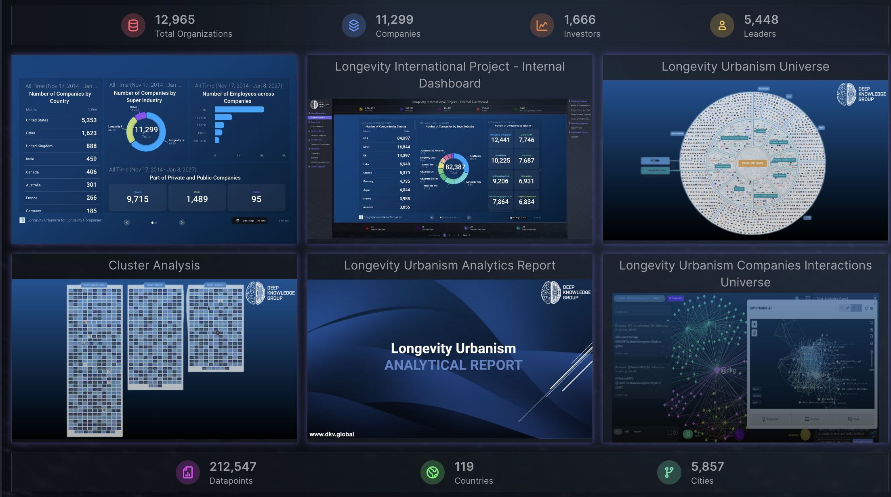Click the Leaders person icon

click(722, 25)
